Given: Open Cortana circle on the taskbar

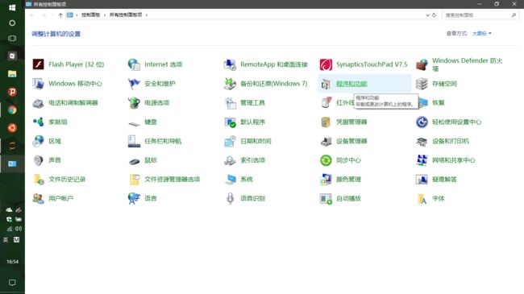Looking at the screenshot, I should point(12,23).
